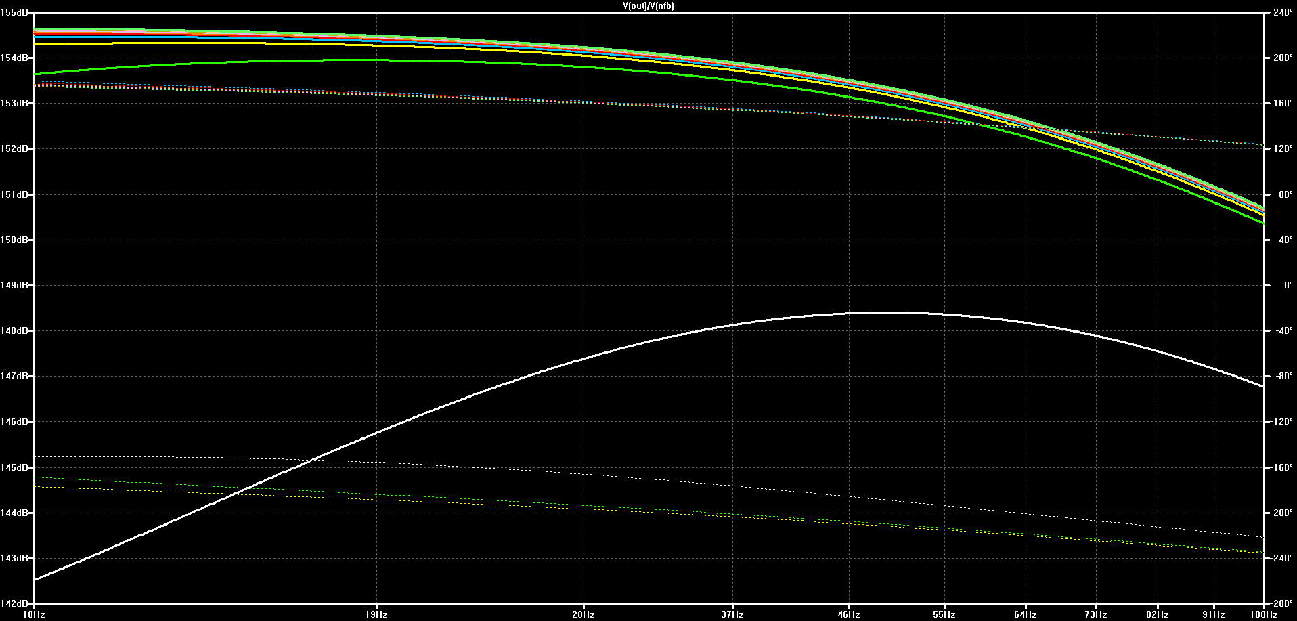Select the 46Hz tick on frequency axis
1297x621 pixels.
(849, 614)
